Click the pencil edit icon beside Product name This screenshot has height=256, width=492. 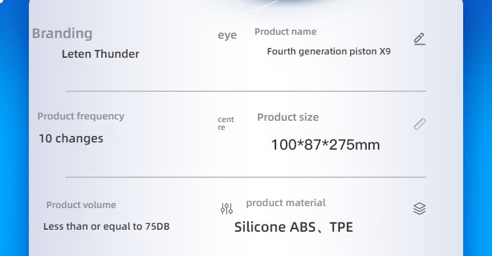coord(420,39)
